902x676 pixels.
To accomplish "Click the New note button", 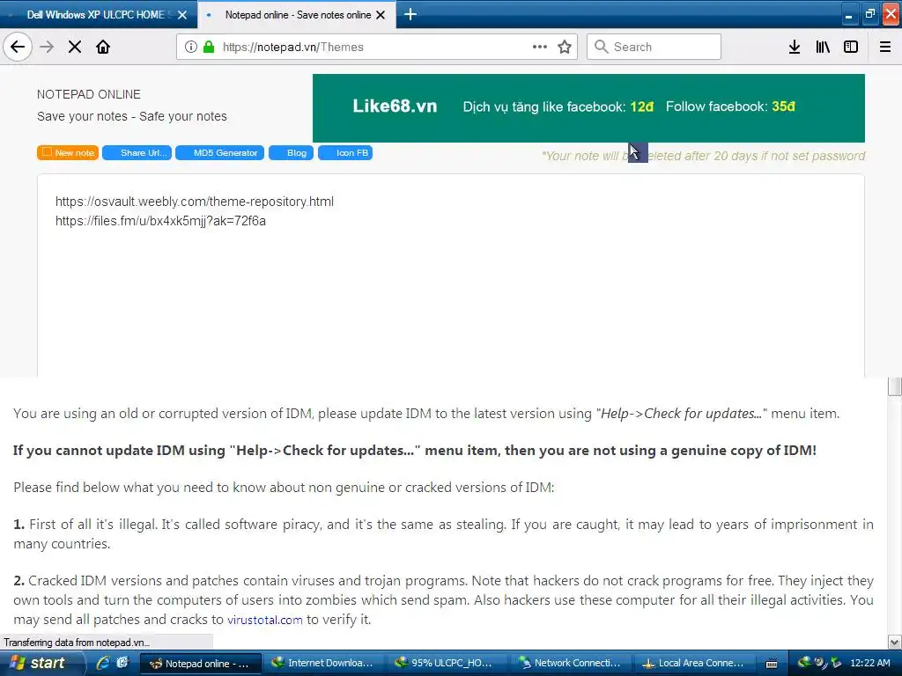I will point(68,153).
